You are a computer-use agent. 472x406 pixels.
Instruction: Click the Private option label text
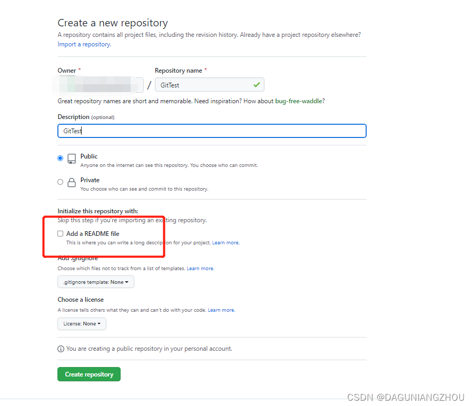[90, 180]
